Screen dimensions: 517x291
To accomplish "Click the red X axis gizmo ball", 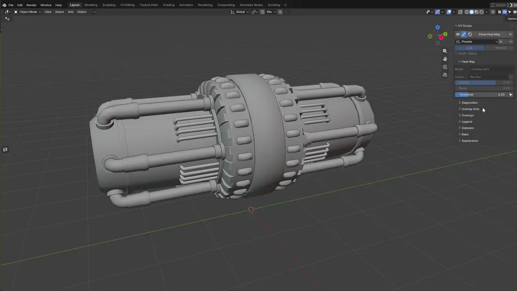I will point(441,38).
